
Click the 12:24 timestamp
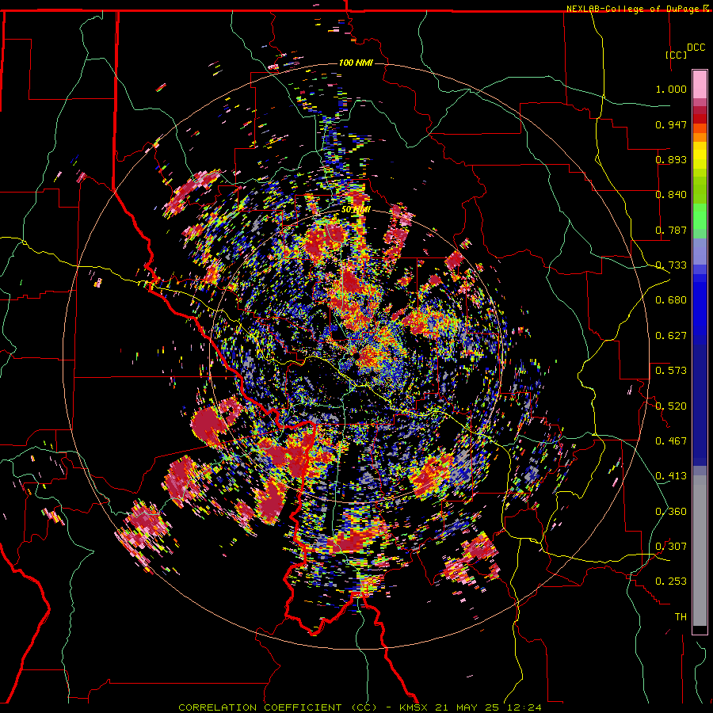524,707
